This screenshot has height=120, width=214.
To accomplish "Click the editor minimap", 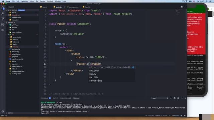I will (x=178, y=12).
